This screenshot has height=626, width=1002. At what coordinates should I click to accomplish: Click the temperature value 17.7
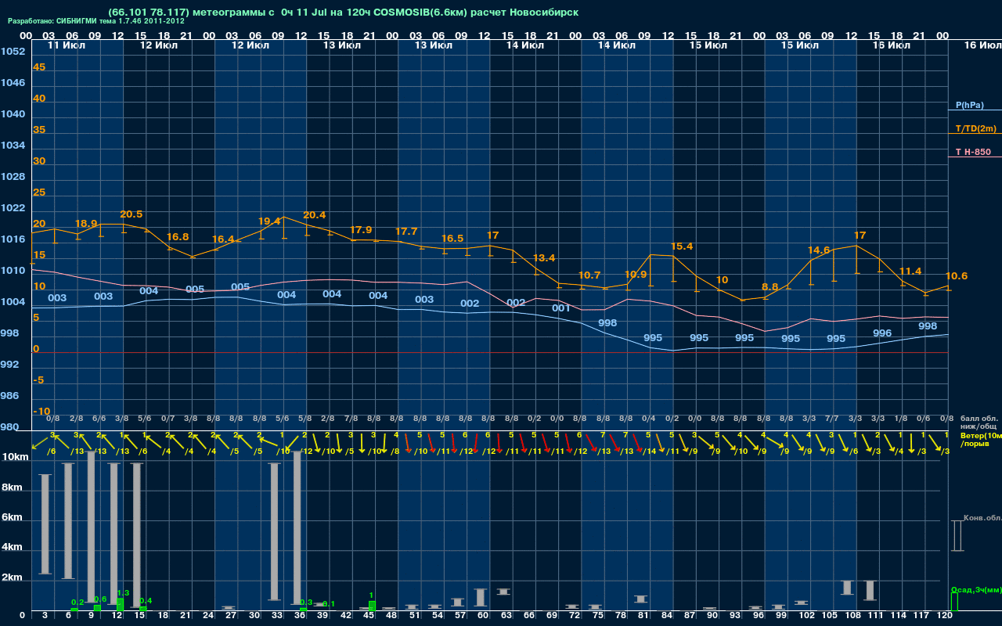coord(406,232)
